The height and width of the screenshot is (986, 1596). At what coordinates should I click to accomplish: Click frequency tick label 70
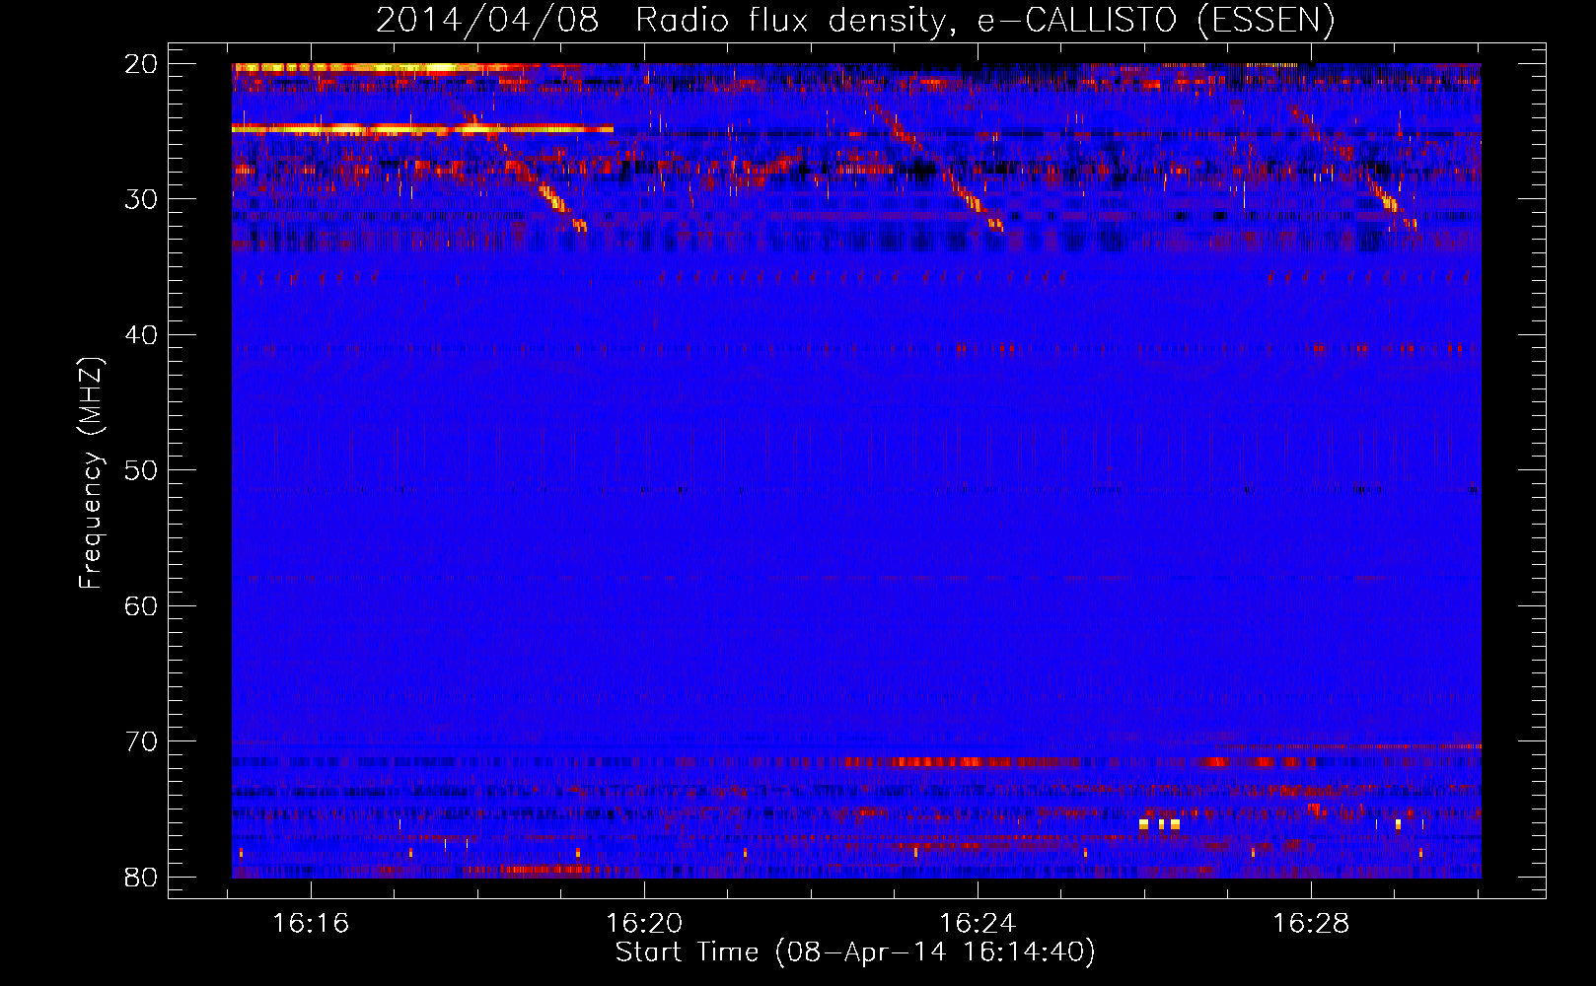142,741
